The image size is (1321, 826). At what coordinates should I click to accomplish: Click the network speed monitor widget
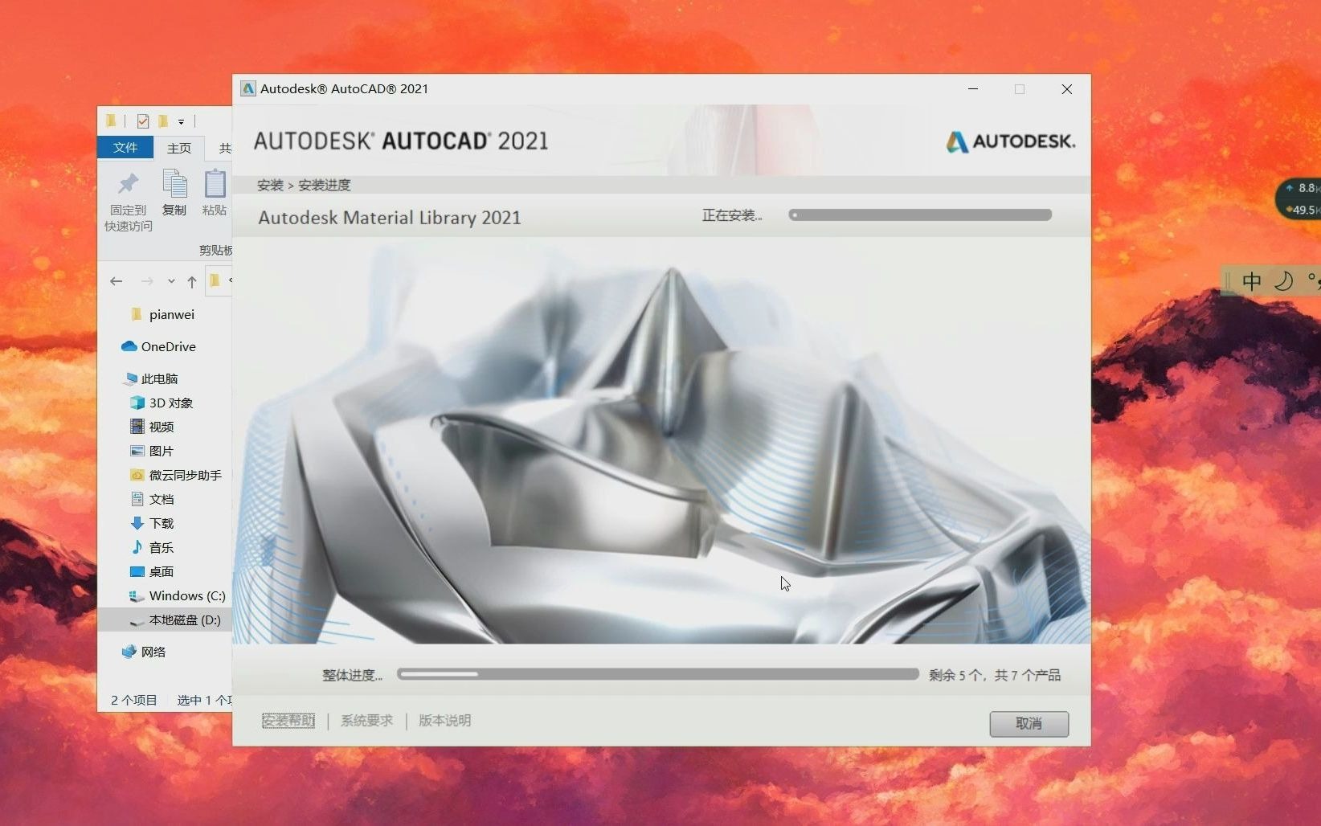click(1299, 198)
